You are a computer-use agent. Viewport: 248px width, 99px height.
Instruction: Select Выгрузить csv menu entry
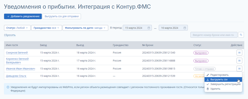pyautogui.click(x=223, y=80)
